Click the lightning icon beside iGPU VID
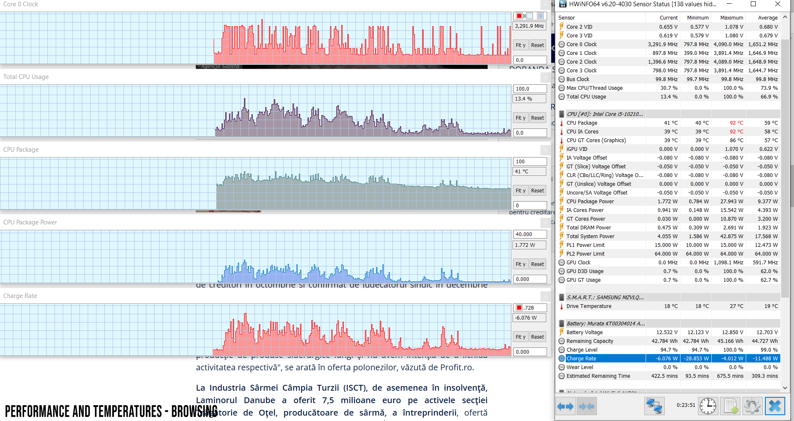Viewport: 794px width, 421px height. [562, 149]
